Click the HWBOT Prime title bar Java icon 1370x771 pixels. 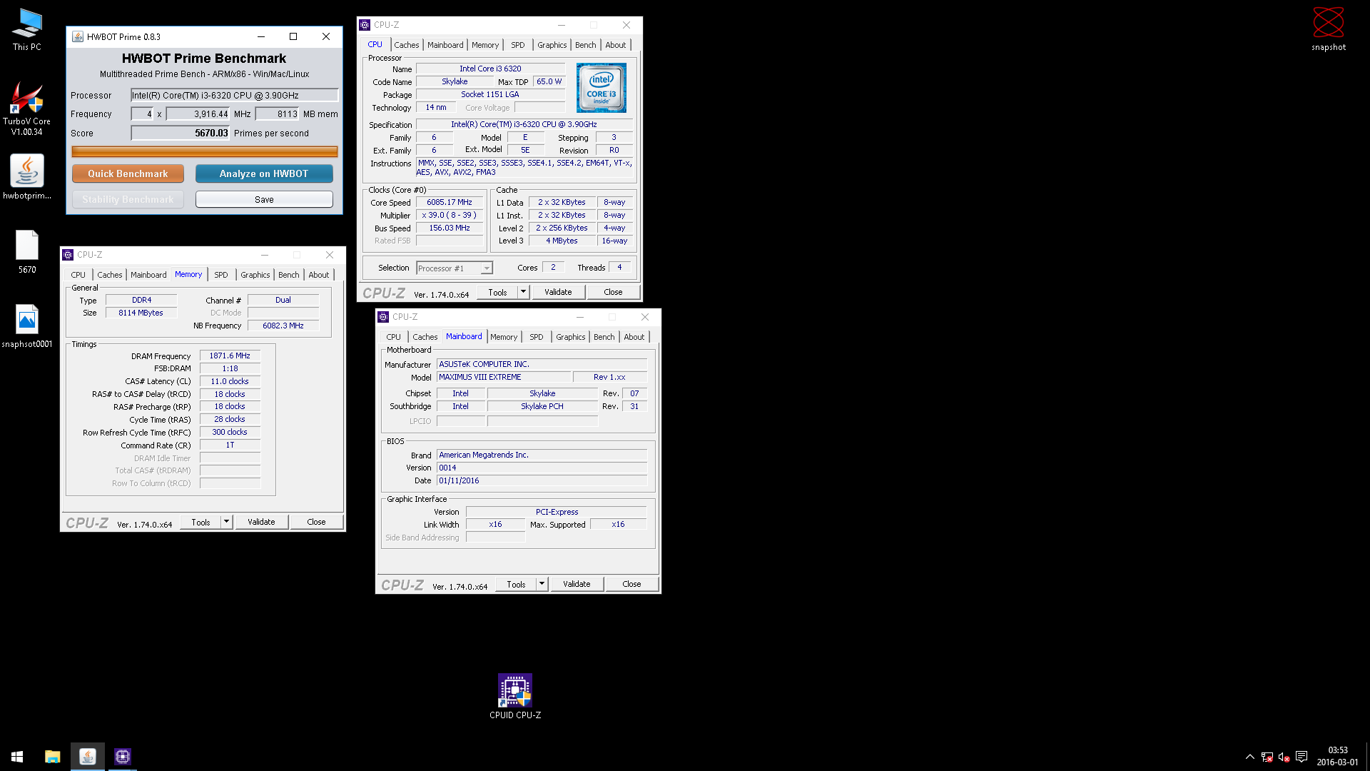(78, 36)
